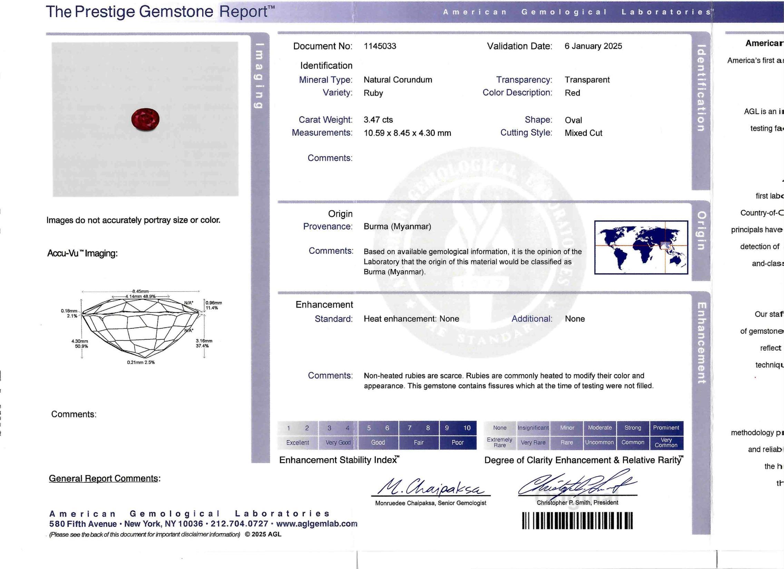Image resolution: width=784 pixels, height=569 pixels.
Task: Click the 'None' clarity enhancement cell
Action: (x=500, y=428)
